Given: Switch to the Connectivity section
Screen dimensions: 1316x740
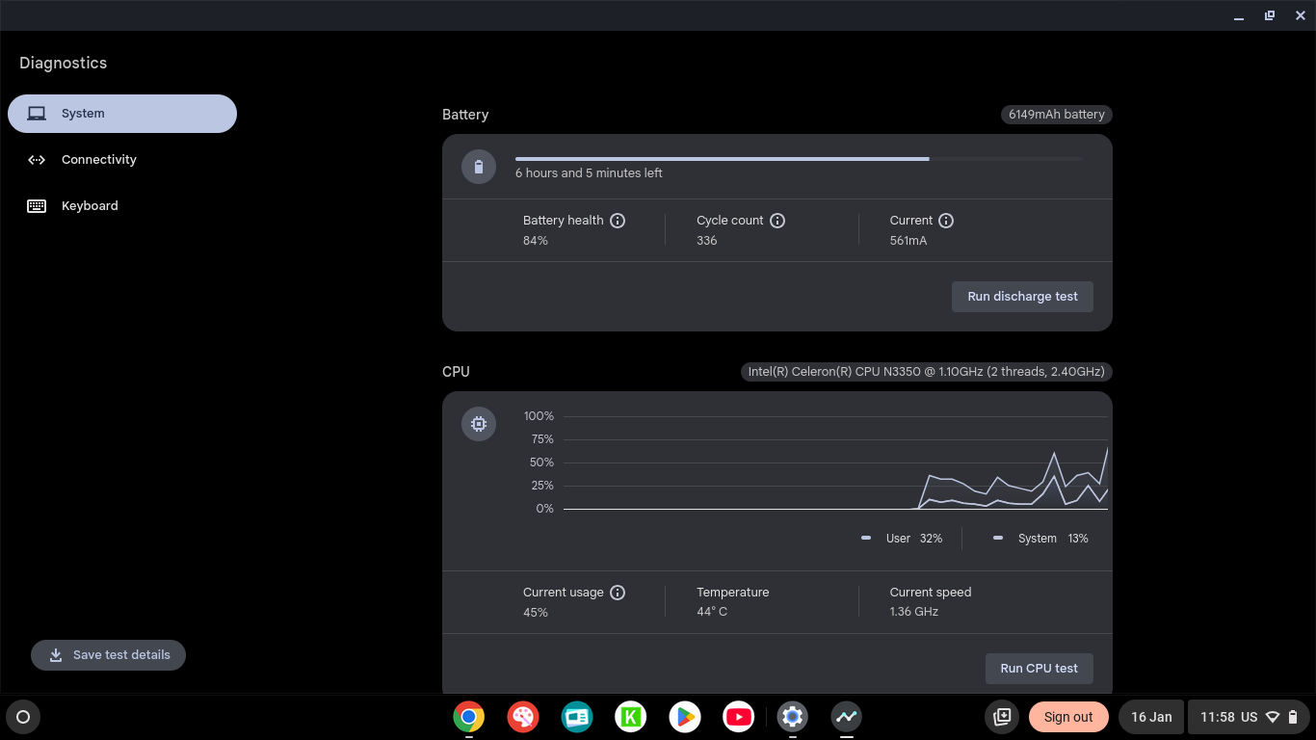Looking at the screenshot, I should (x=122, y=160).
